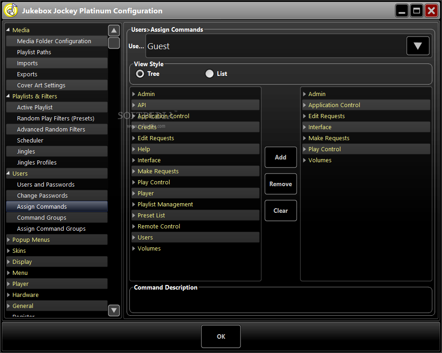442x353 pixels.
Task: Expand Users in available commands list
Action: click(134, 237)
